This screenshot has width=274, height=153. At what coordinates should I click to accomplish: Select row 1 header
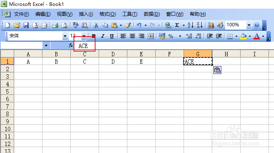click(7, 61)
